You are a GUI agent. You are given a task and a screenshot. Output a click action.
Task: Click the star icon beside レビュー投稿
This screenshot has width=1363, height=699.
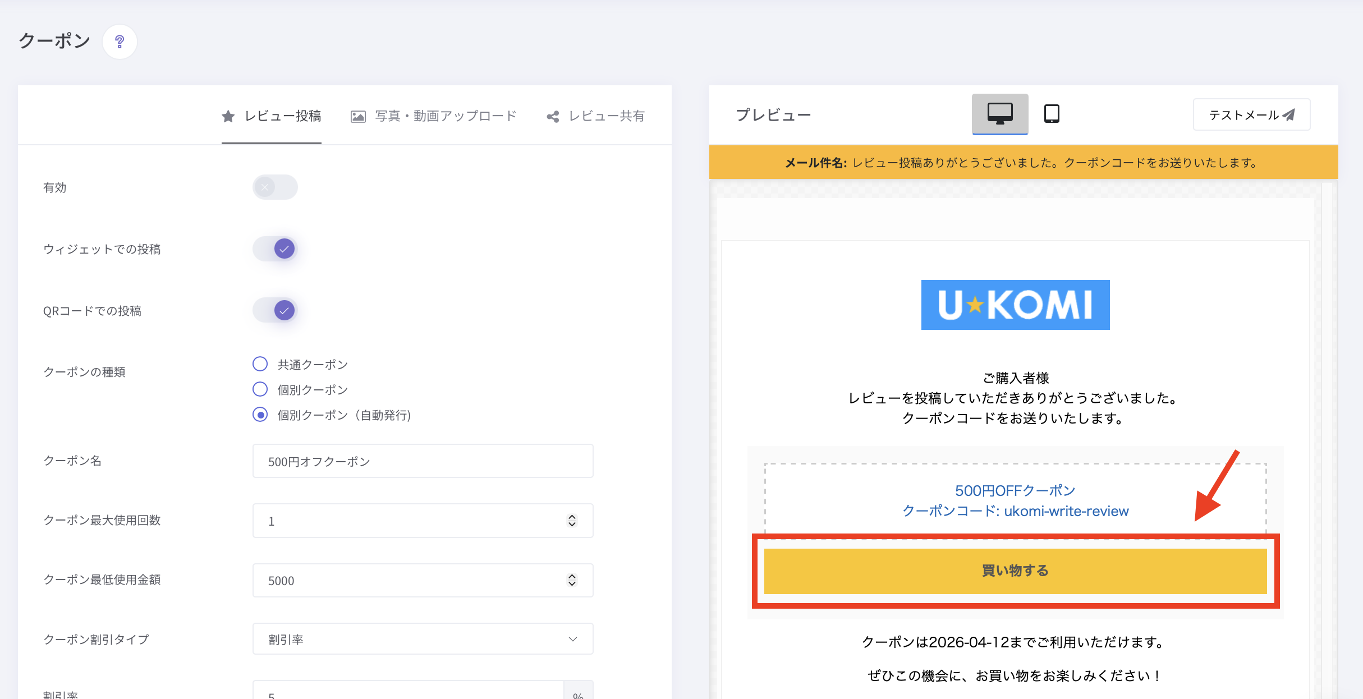coord(228,116)
